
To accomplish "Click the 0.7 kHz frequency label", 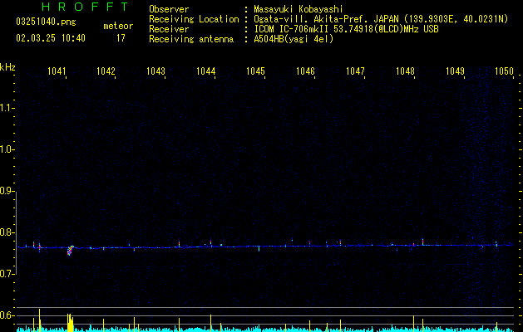I will pos(7,274).
